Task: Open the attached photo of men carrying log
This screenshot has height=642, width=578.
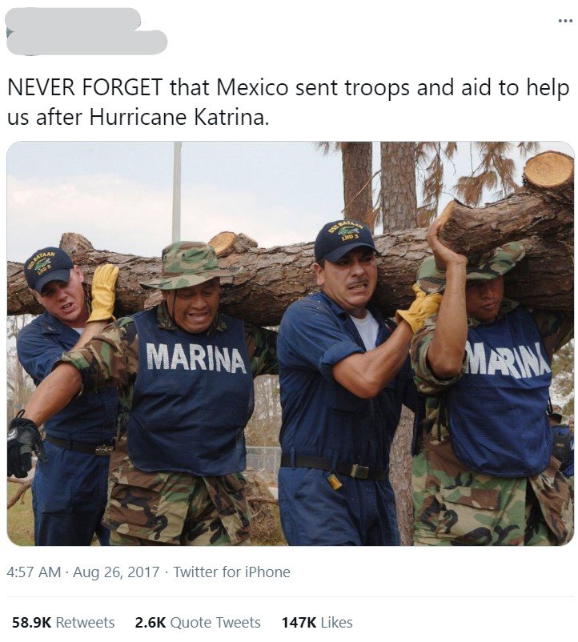Action: point(291,343)
